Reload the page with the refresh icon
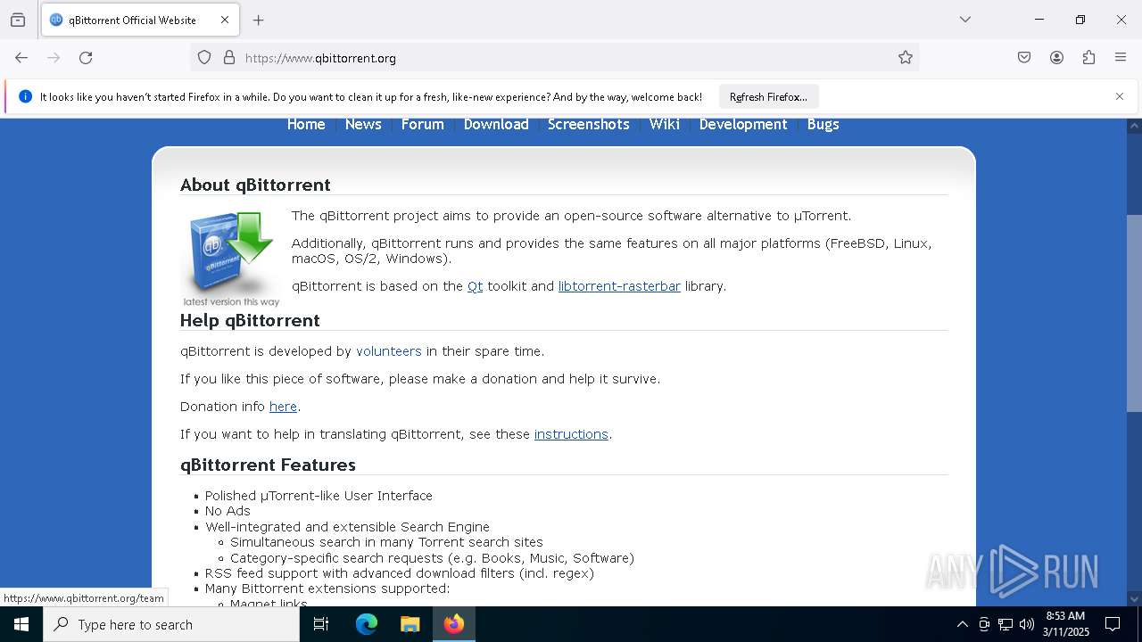 [86, 58]
